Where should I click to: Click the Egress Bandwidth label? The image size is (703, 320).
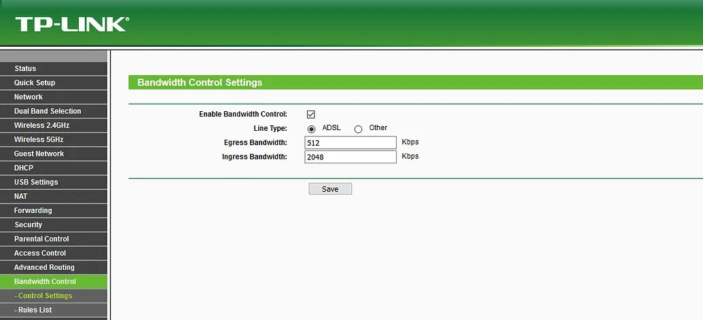tap(255, 143)
